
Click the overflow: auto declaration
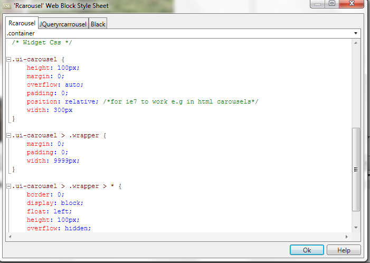[x=55, y=85]
